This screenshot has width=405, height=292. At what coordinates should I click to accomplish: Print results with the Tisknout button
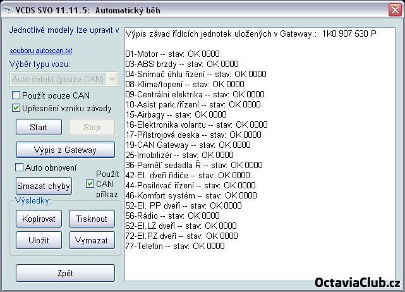click(x=92, y=219)
